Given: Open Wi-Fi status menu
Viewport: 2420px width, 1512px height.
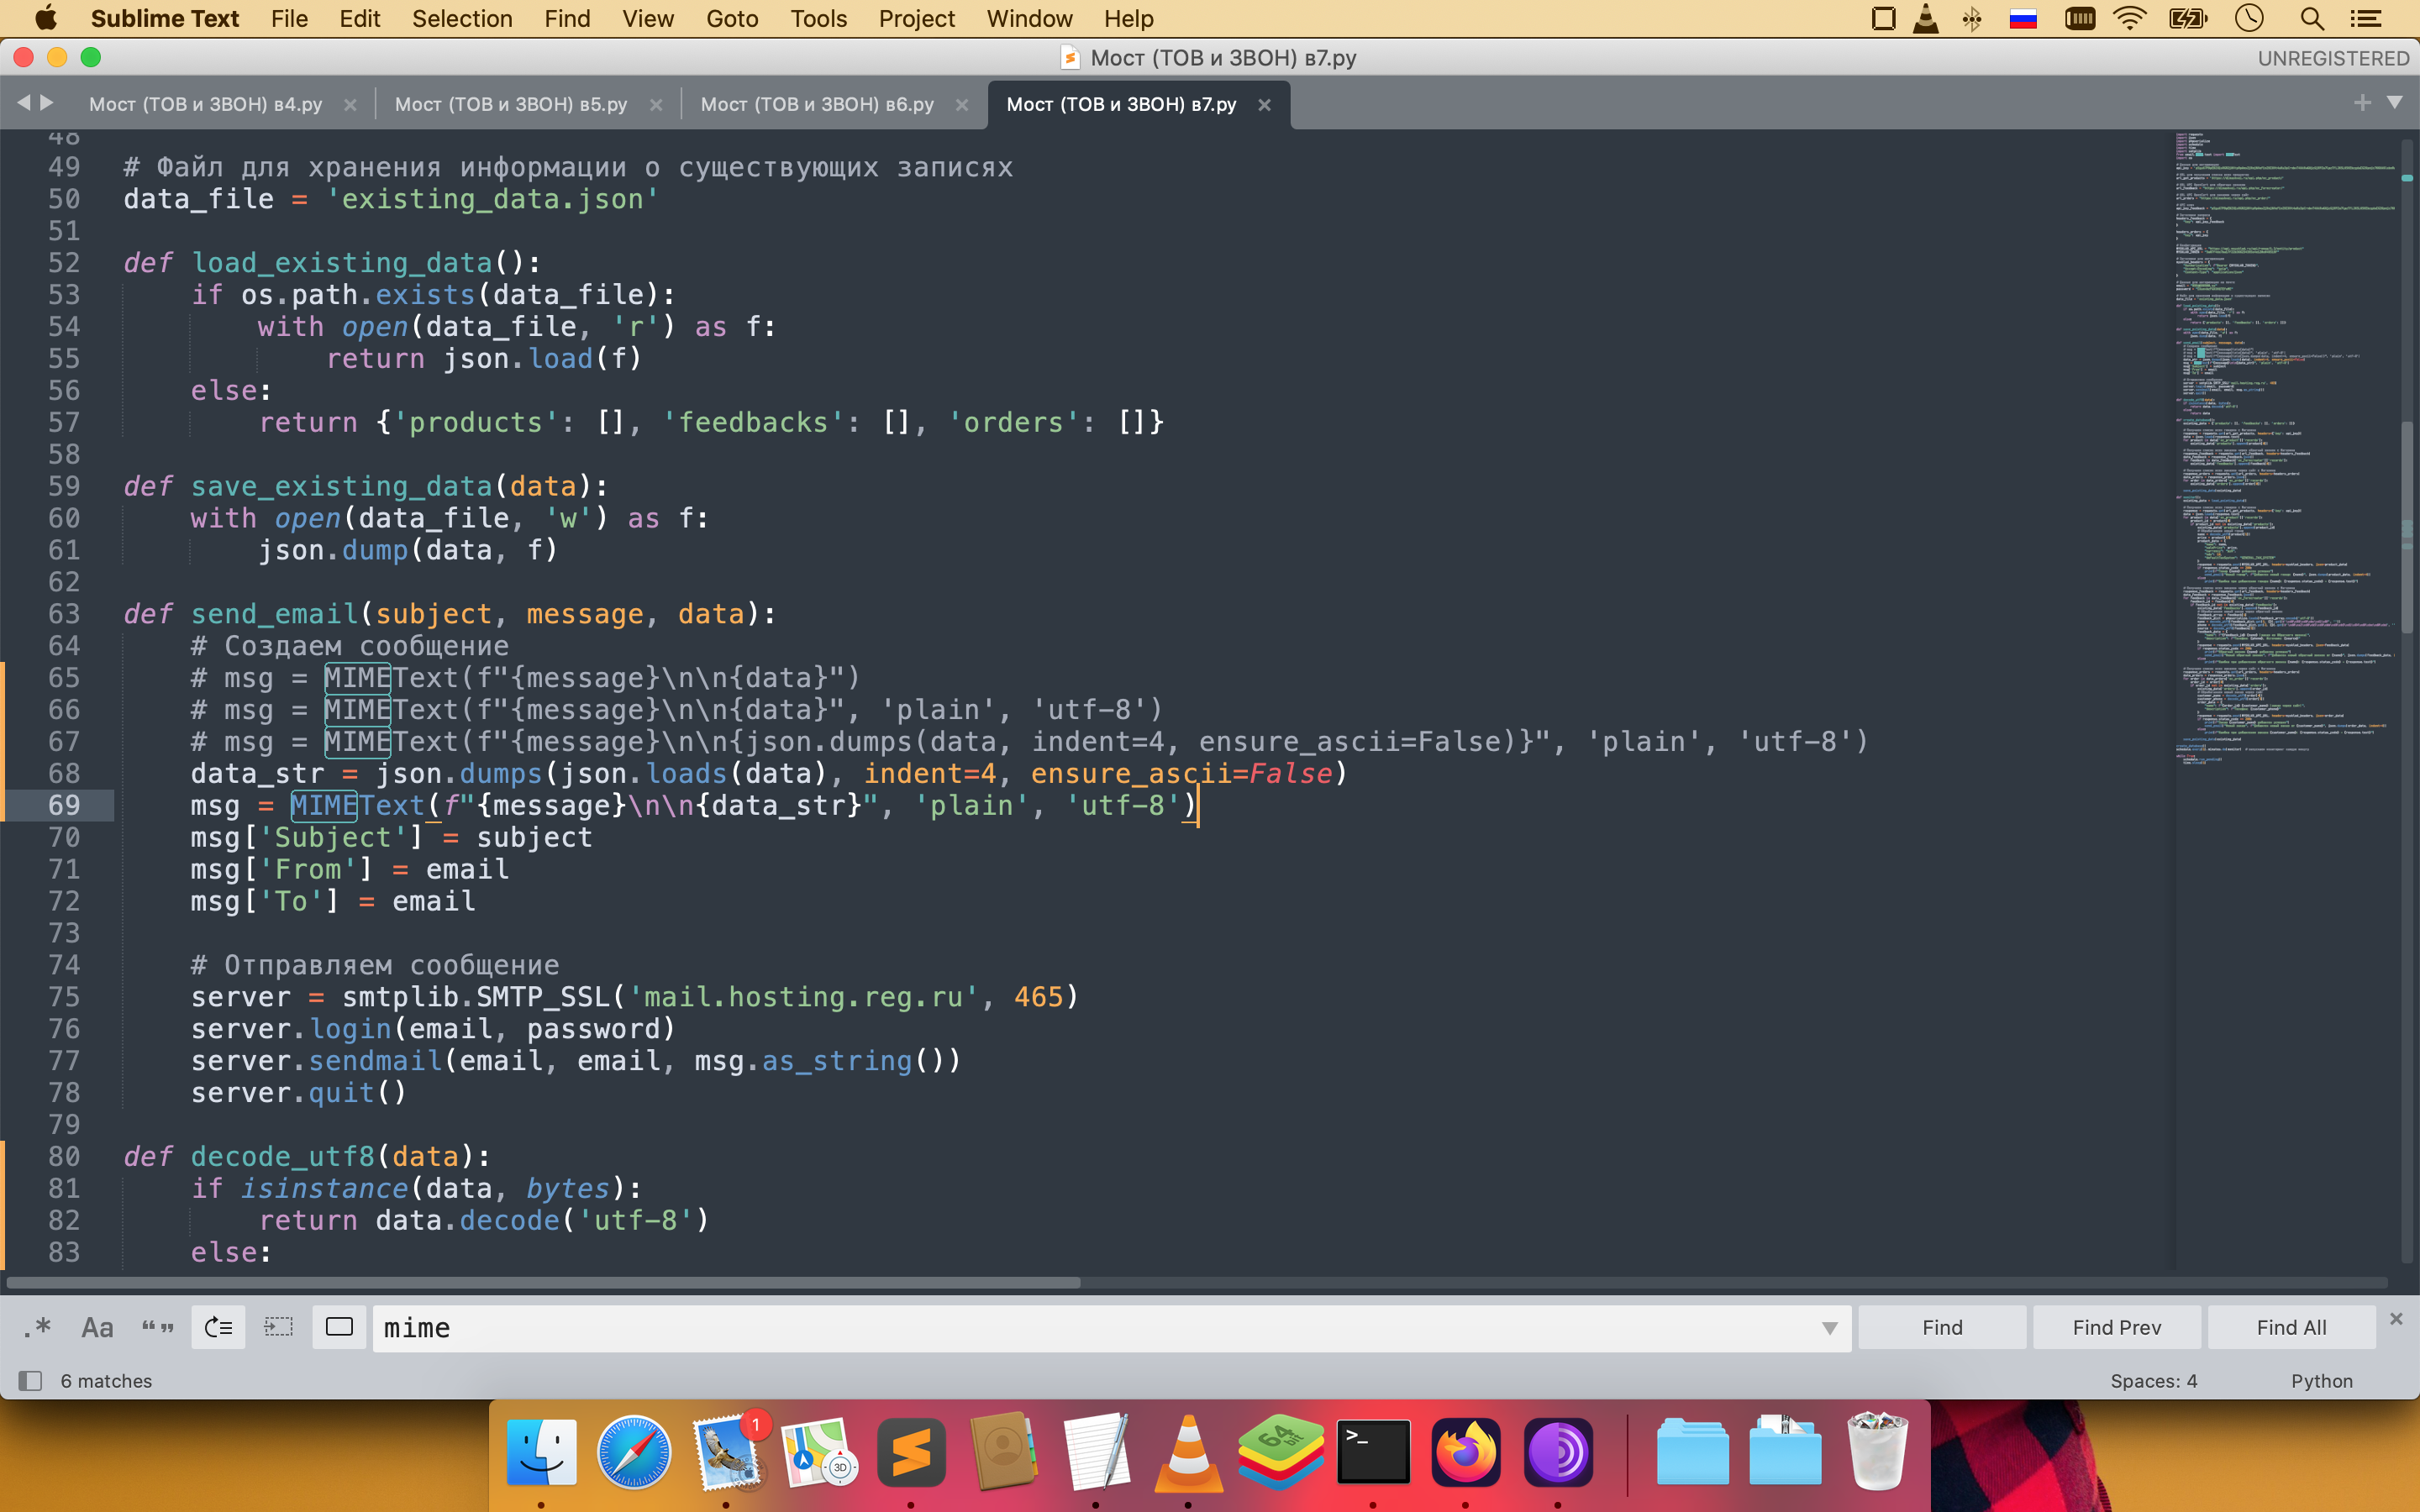Looking at the screenshot, I should click(x=2130, y=19).
